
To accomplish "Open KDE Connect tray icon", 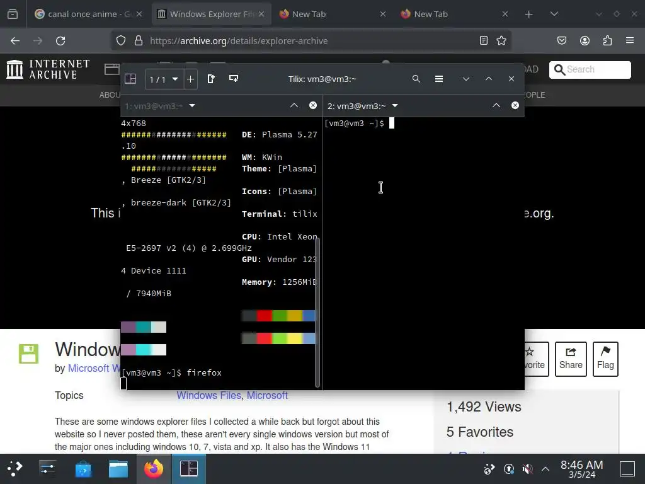I will pyautogui.click(x=489, y=469).
